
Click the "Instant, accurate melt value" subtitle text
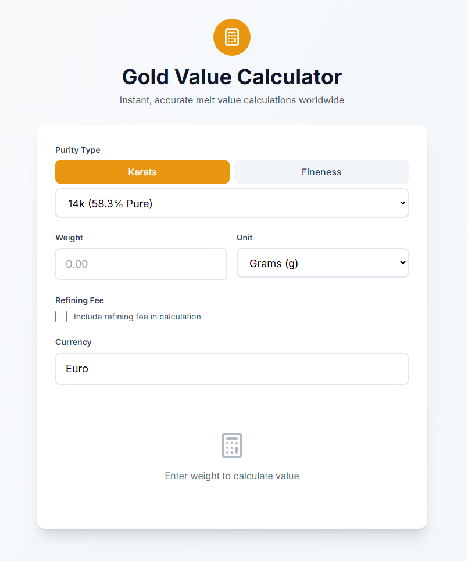pyautogui.click(x=232, y=100)
